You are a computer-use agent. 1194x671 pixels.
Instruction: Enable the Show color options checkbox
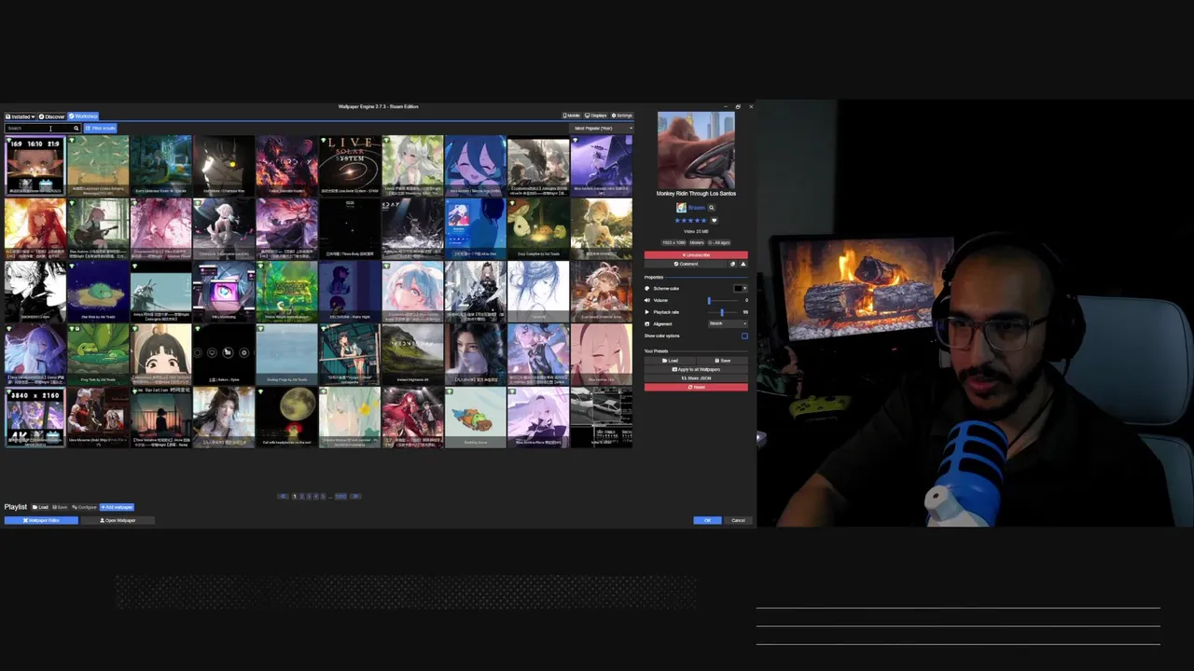tap(744, 335)
